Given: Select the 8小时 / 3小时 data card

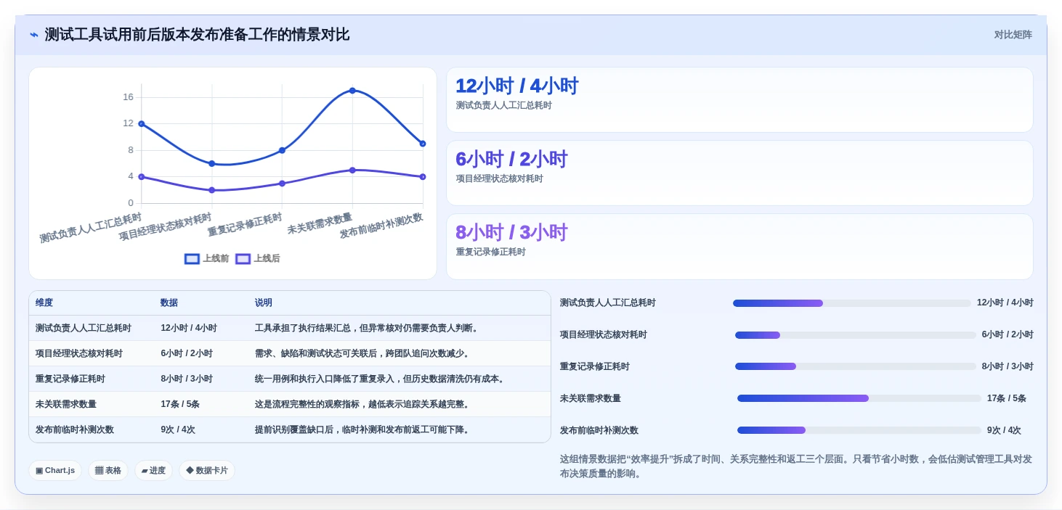Looking at the screenshot, I should click(x=739, y=247).
